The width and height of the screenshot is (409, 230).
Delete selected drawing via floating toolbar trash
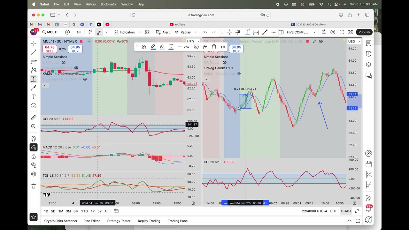(214, 47)
